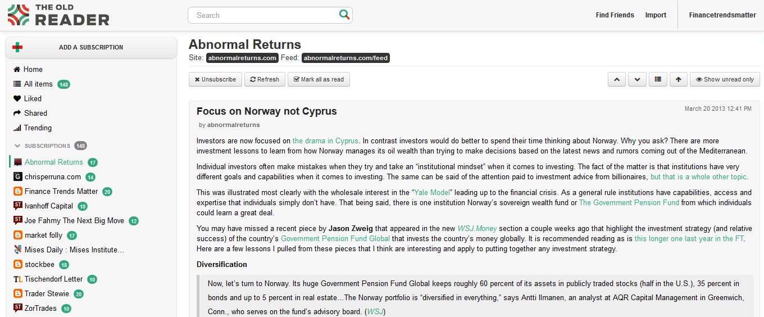The image size is (764, 317).
Task: Click the Joe Fahmy feed favicon
Action: tap(18, 220)
